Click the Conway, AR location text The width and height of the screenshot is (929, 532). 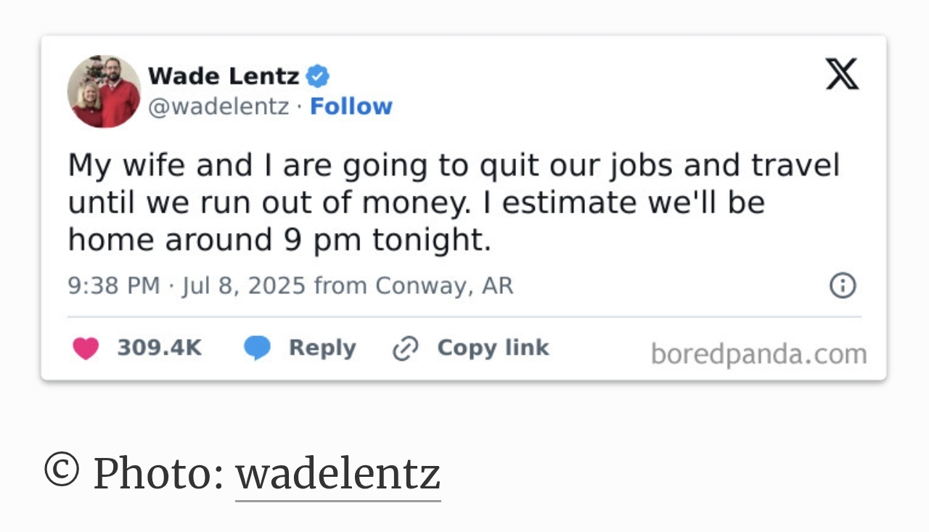click(x=444, y=285)
